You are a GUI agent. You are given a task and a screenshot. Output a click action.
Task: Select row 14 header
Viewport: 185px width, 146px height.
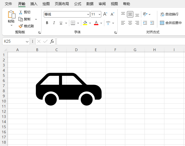click(4, 122)
